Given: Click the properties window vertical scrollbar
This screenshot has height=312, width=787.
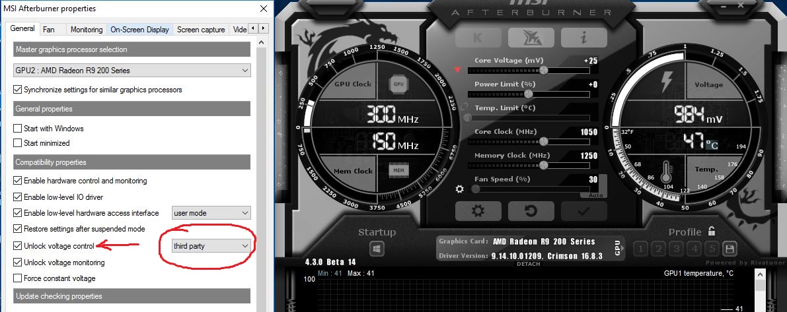Looking at the screenshot, I should pyautogui.click(x=260, y=175).
